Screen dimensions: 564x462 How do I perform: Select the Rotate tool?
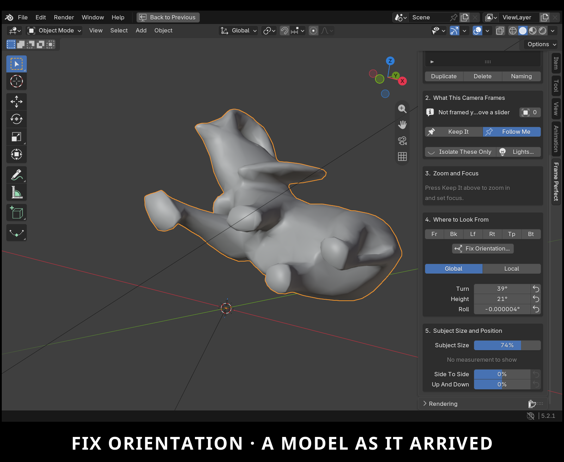[17, 119]
